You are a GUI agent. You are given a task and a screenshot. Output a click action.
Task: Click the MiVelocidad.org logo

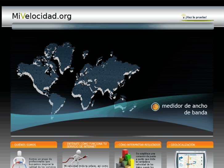click(x=42, y=16)
